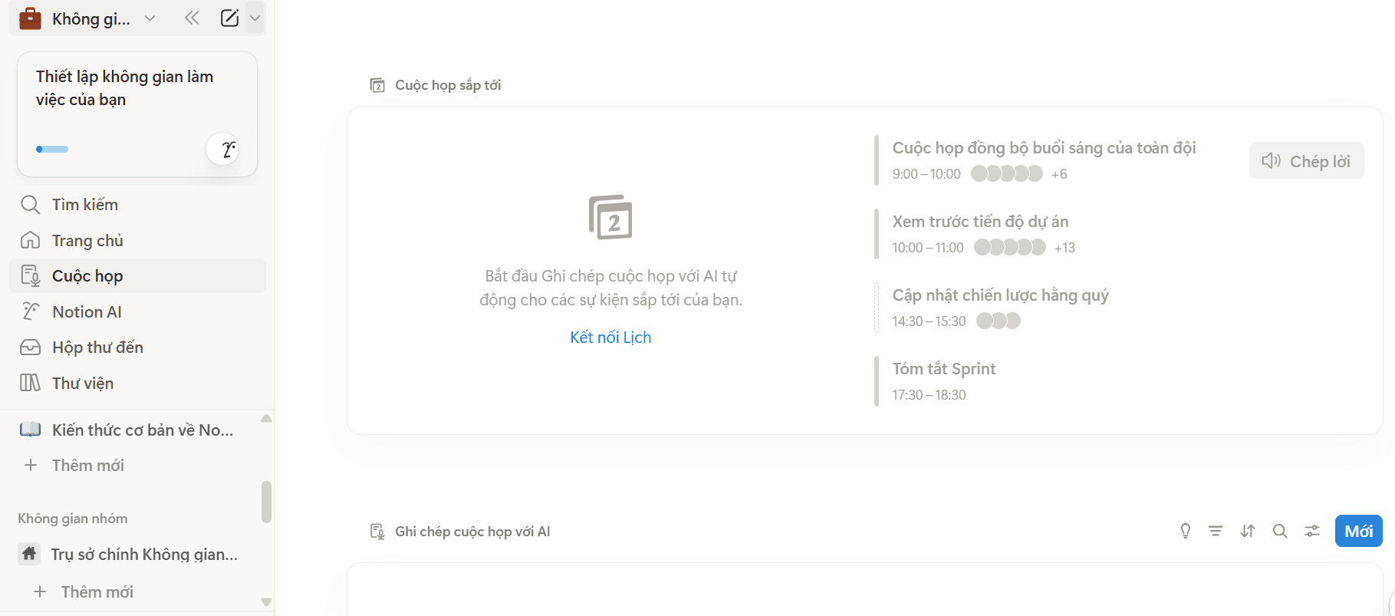The image size is (1395, 616).
Task: Open the view settings sliders icon
Action: click(x=1311, y=531)
